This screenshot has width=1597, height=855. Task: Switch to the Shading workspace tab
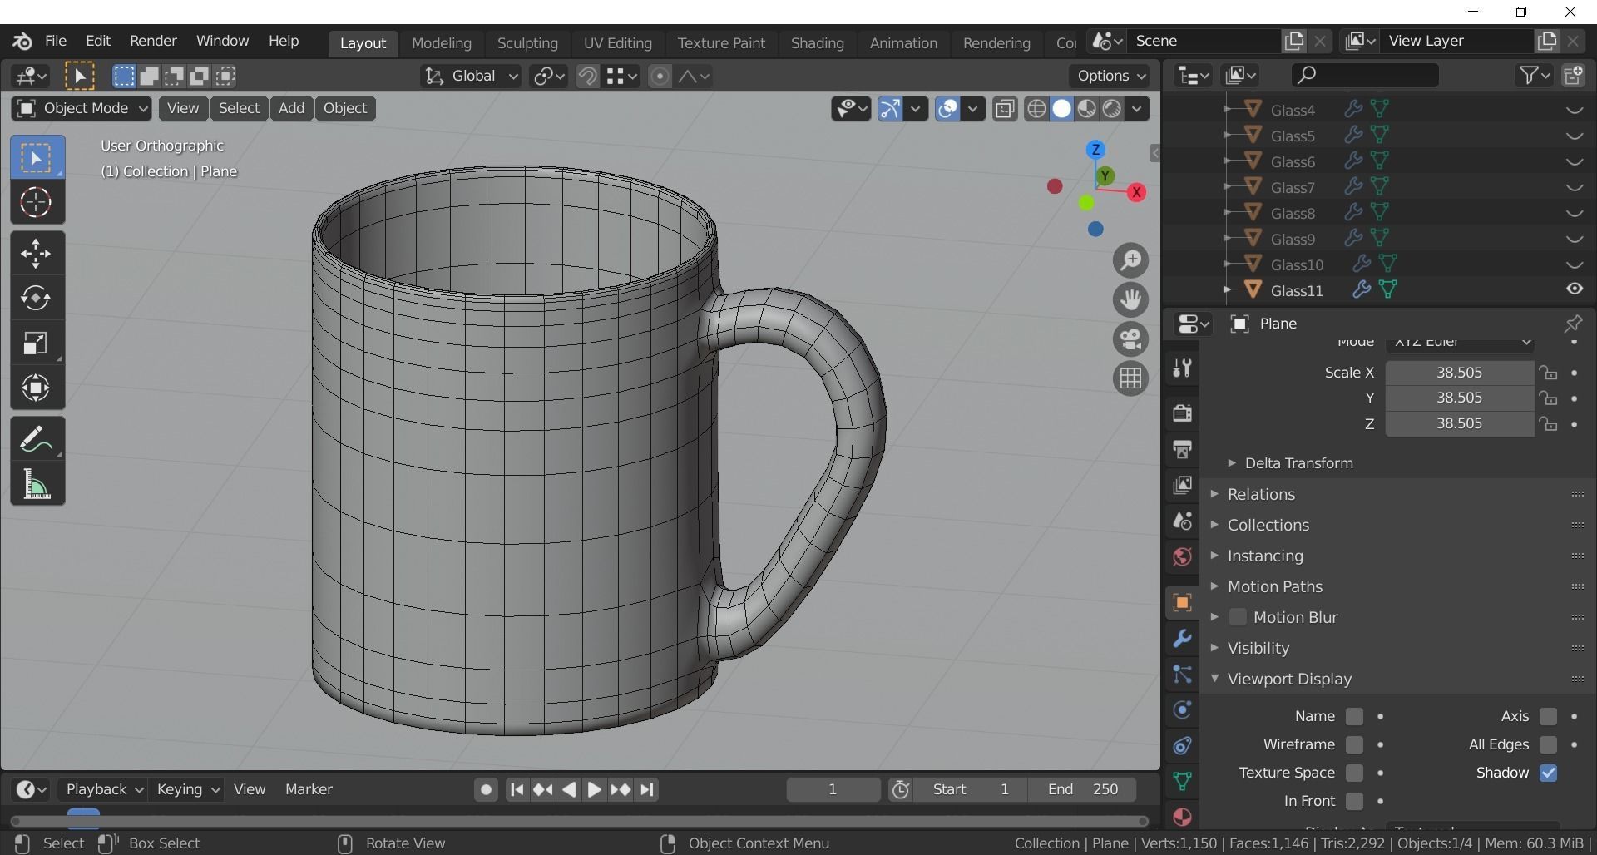click(817, 42)
